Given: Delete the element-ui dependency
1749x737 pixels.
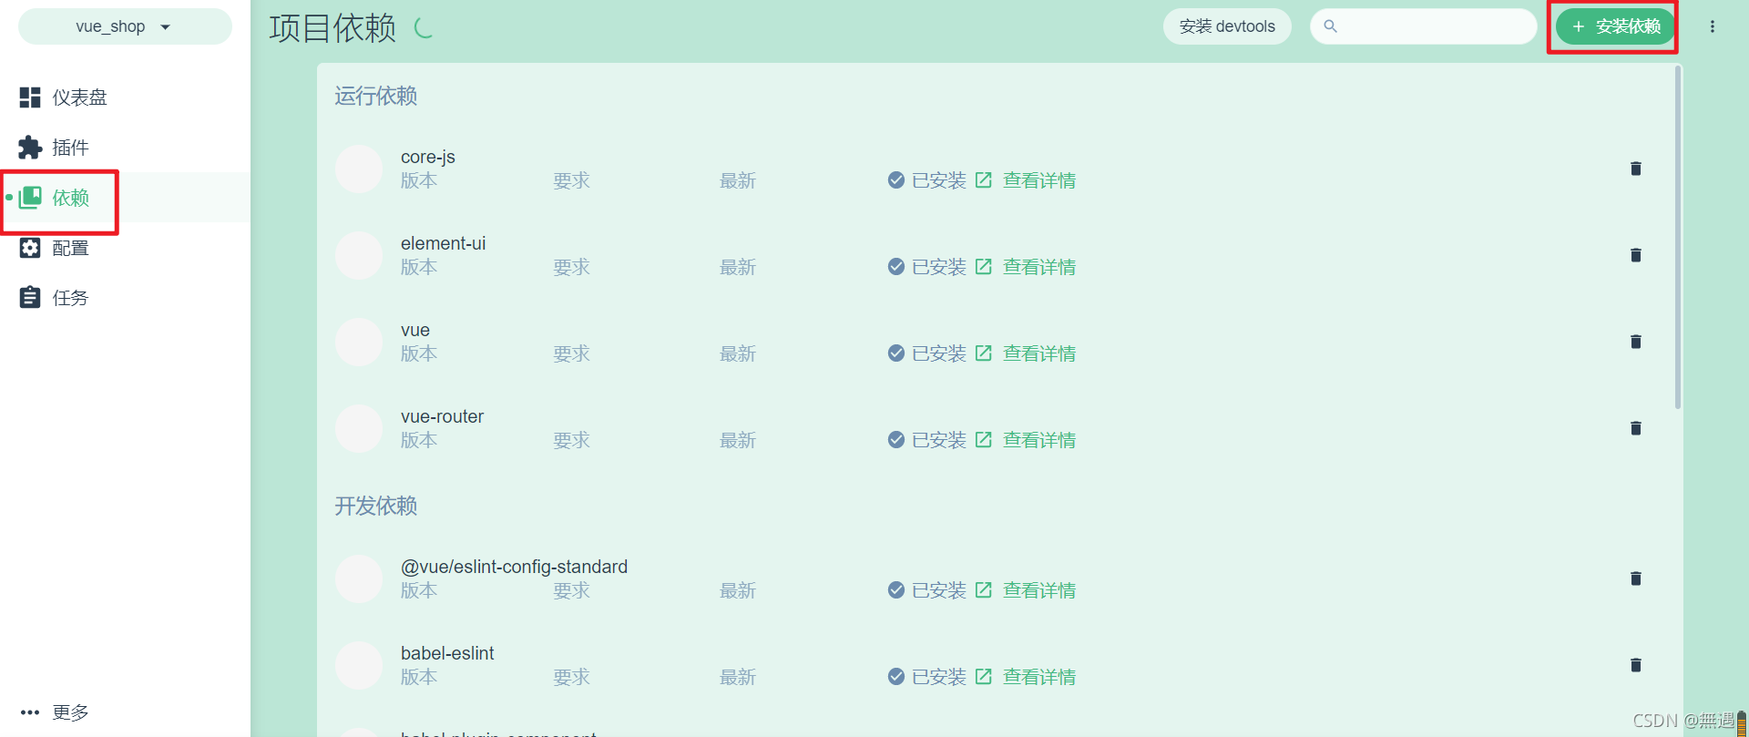Looking at the screenshot, I should pyautogui.click(x=1636, y=255).
